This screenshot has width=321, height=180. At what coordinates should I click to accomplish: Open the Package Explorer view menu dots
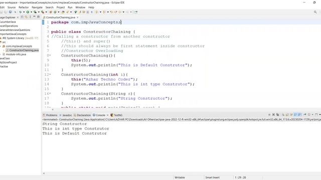tap(30, 17)
